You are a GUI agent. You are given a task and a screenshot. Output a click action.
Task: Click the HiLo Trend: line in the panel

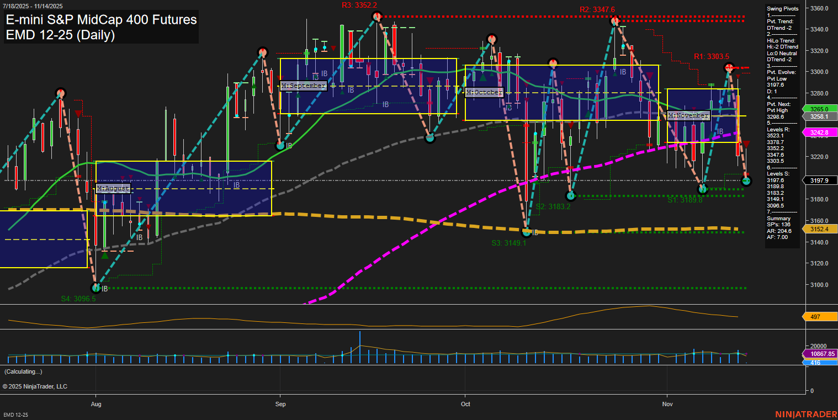coord(782,40)
